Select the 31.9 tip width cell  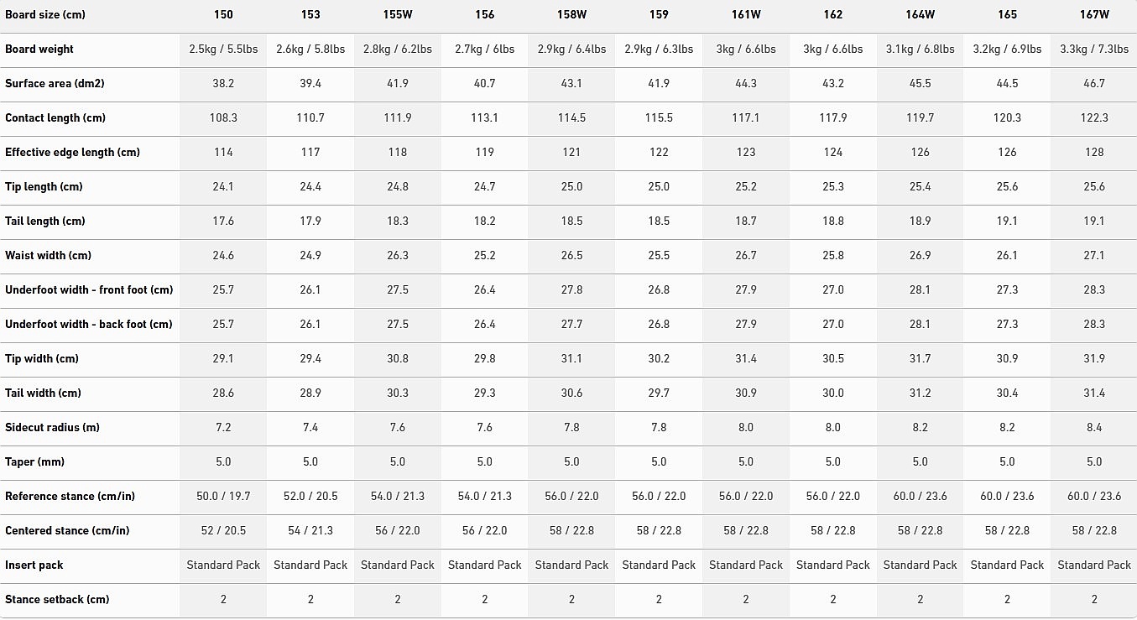pos(1094,359)
